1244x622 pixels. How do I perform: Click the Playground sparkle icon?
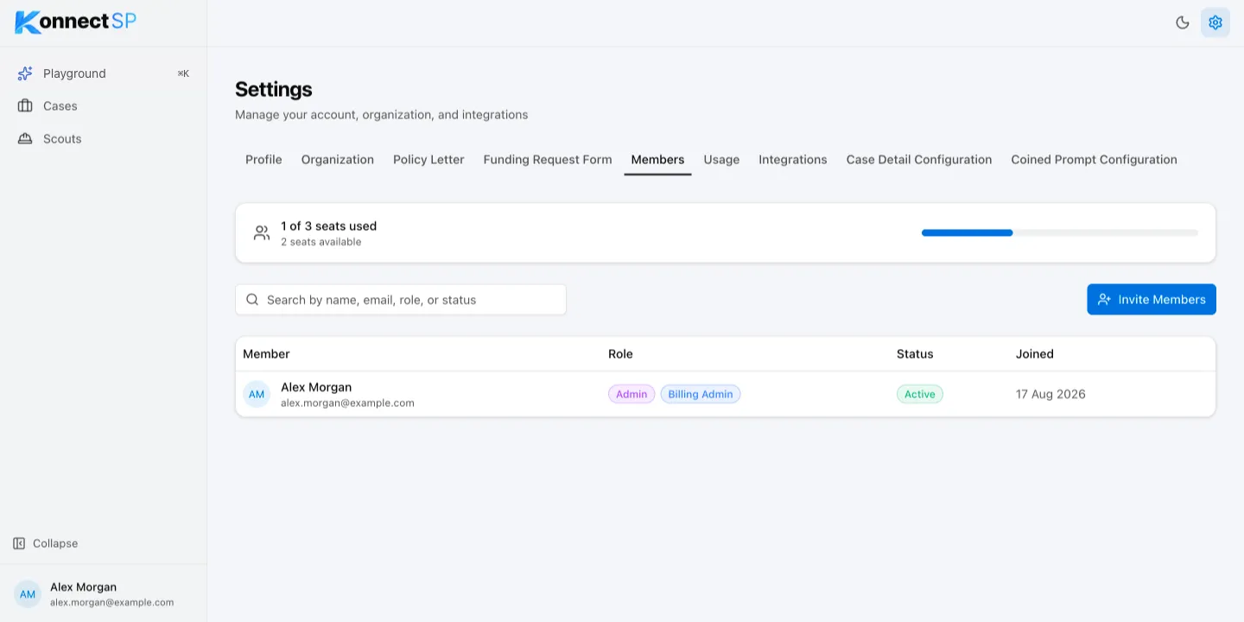(25, 73)
